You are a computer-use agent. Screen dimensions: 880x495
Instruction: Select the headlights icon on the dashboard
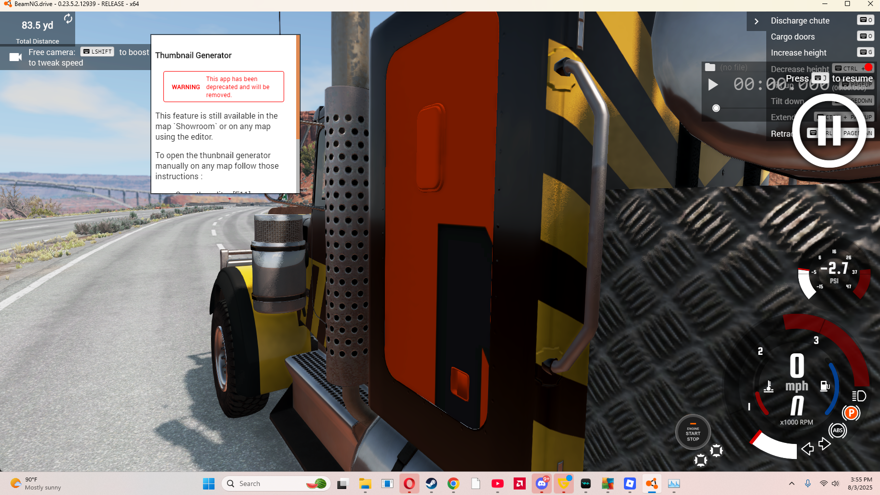pyautogui.click(x=858, y=396)
